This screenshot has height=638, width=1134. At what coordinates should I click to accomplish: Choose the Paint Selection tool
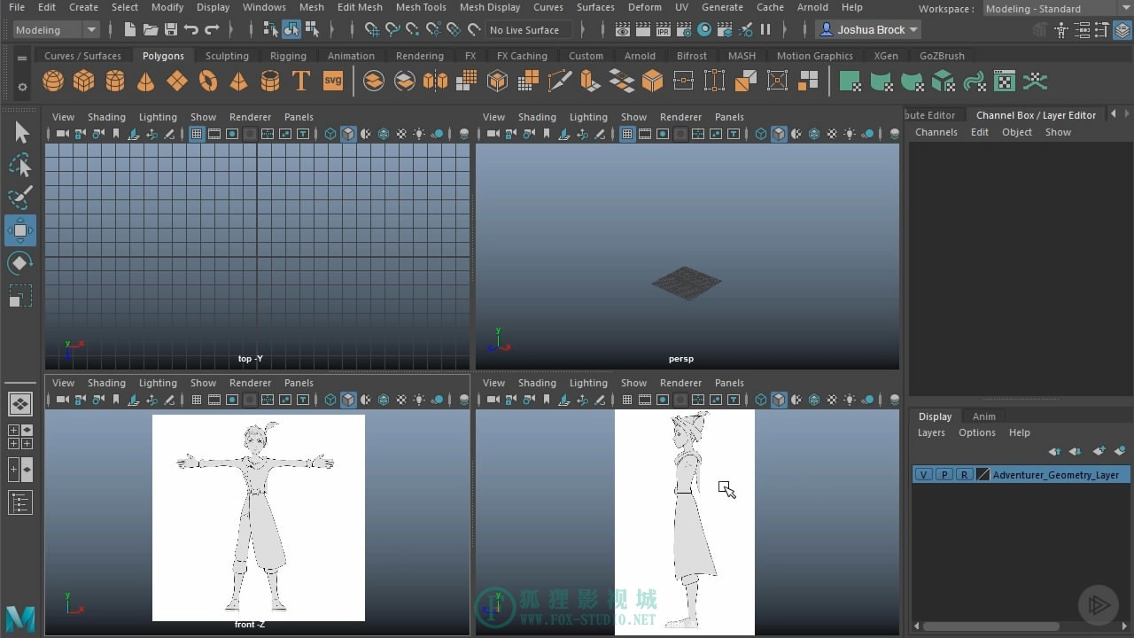coord(20,198)
